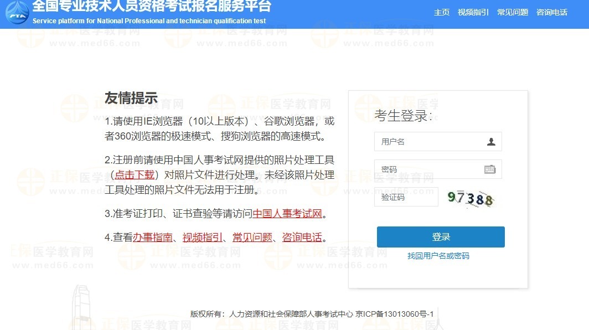The width and height of the screenshot is (589, 330).
Task: Open 视频指引 in the top navigation bar
Action: 473,12
